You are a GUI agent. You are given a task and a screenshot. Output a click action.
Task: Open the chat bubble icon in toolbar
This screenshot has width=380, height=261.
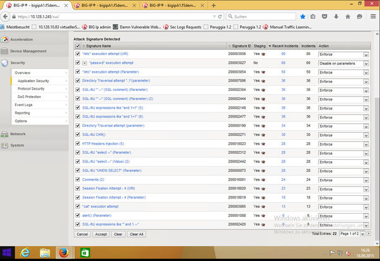coord(359,16)
